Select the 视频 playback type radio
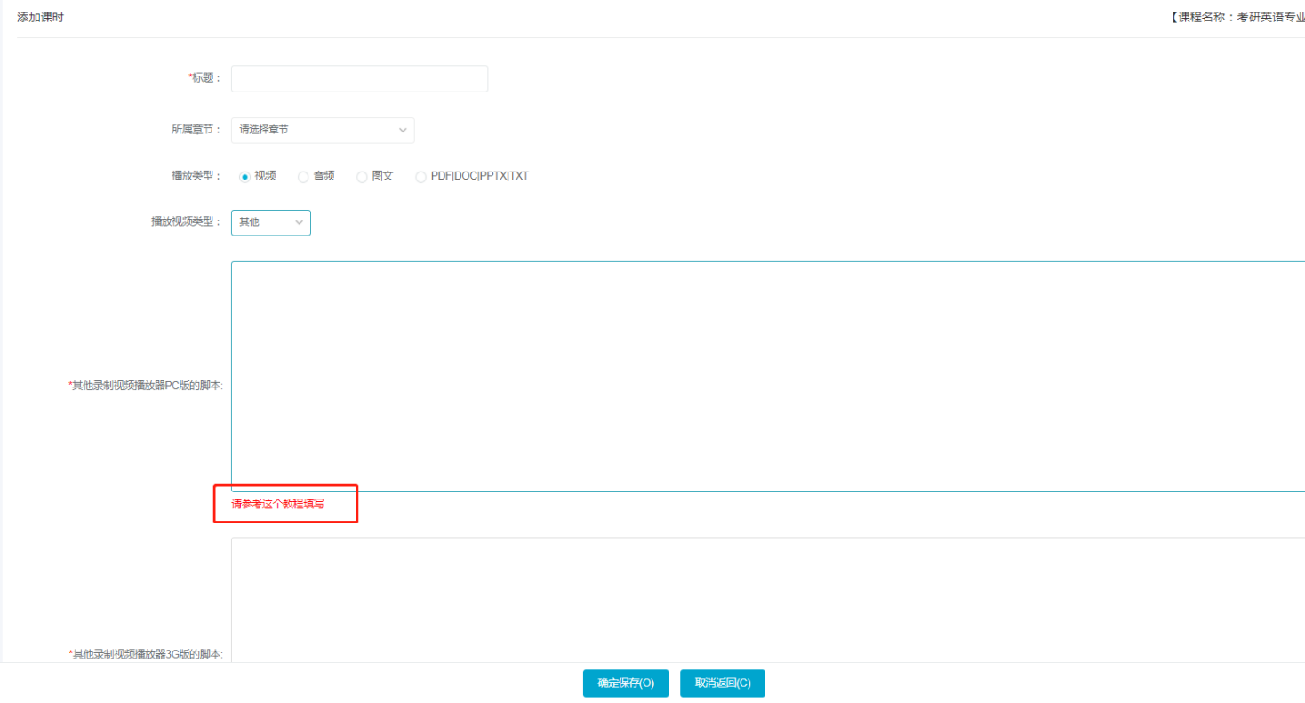Viewport: 1305px width, 703px height. pyautogui.click(x=244, y=177)
